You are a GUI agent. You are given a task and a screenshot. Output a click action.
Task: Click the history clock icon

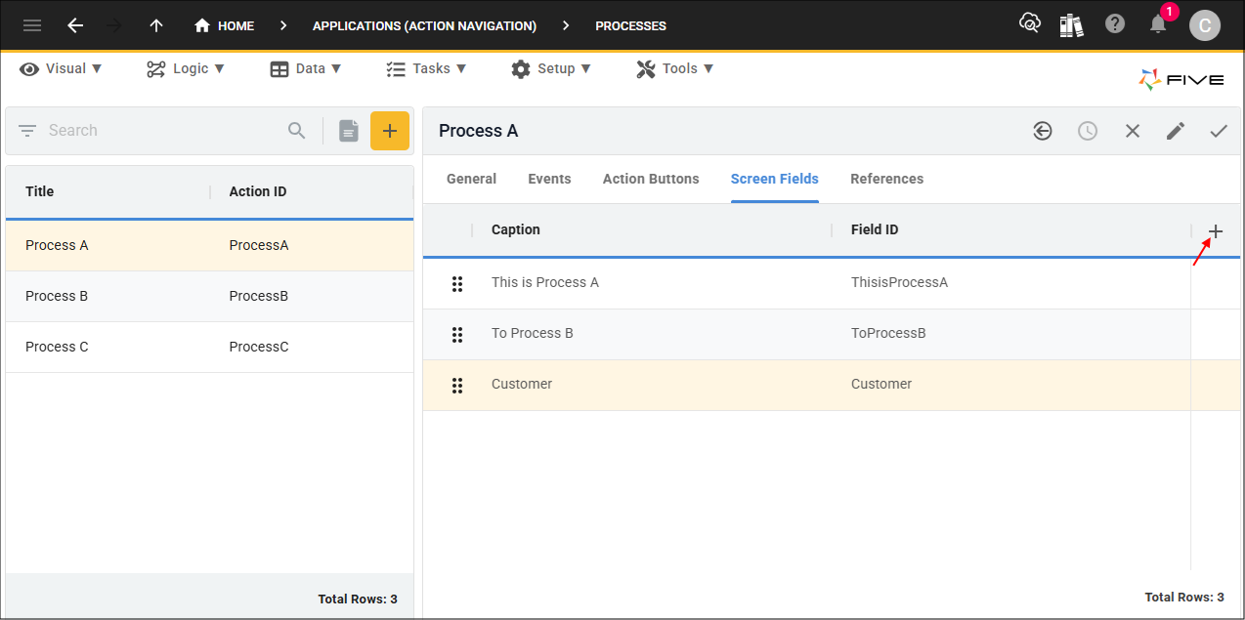tap(1088, 131)
